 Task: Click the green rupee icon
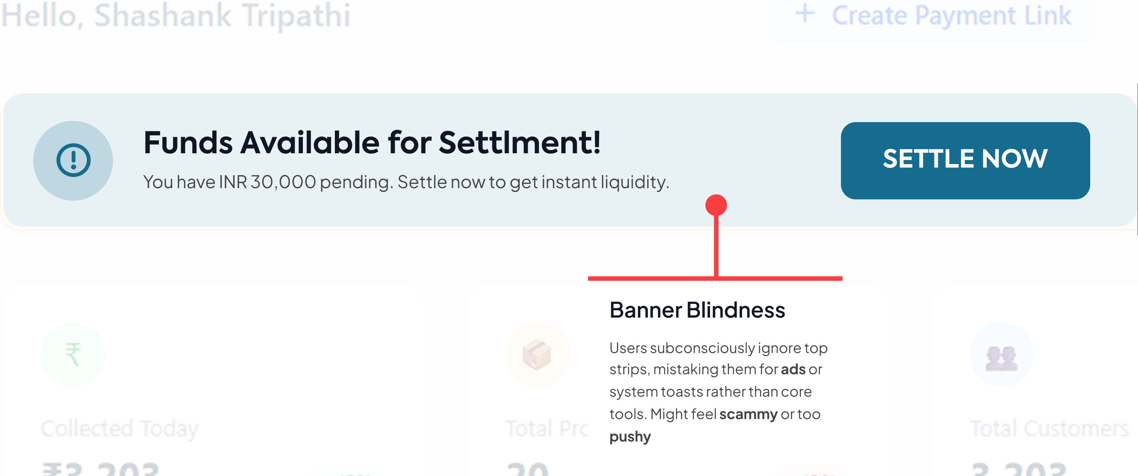click(73, 354)
